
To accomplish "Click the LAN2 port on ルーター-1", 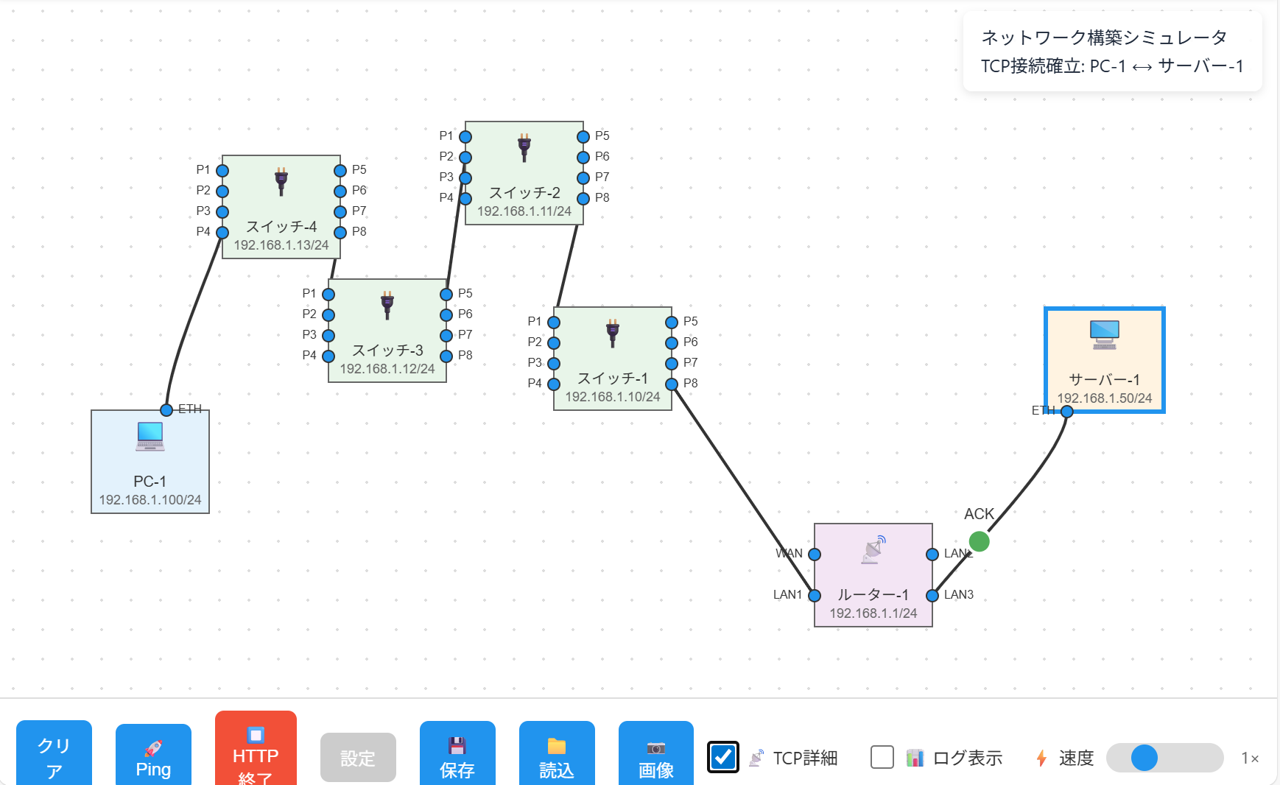I will tap(932, 554).
